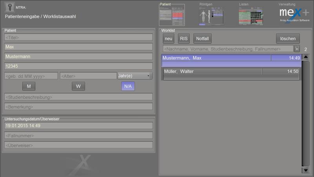314x177 pixels.
Task: Toggle the N/A gender option
Action: (x=128, y=86)
